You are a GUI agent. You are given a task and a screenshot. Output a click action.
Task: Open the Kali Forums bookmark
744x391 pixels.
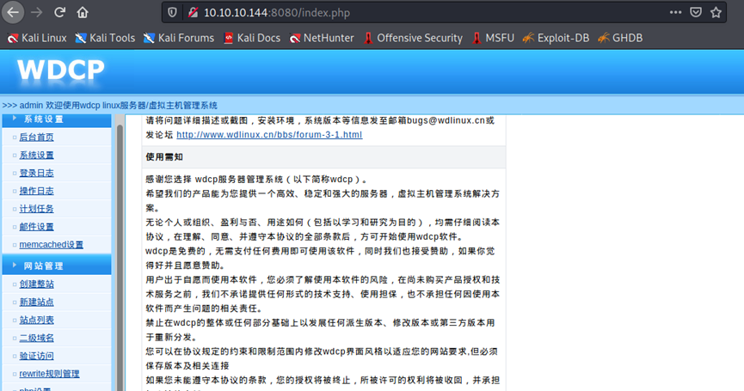point(179,38)
